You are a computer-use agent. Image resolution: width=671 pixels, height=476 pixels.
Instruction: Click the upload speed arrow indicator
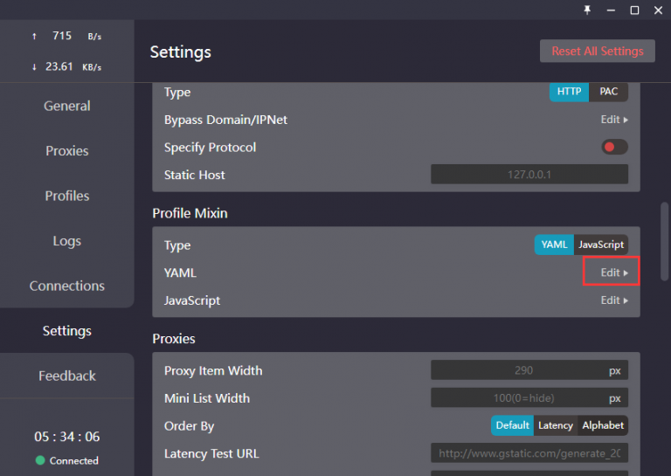click(x=34, y=36)
